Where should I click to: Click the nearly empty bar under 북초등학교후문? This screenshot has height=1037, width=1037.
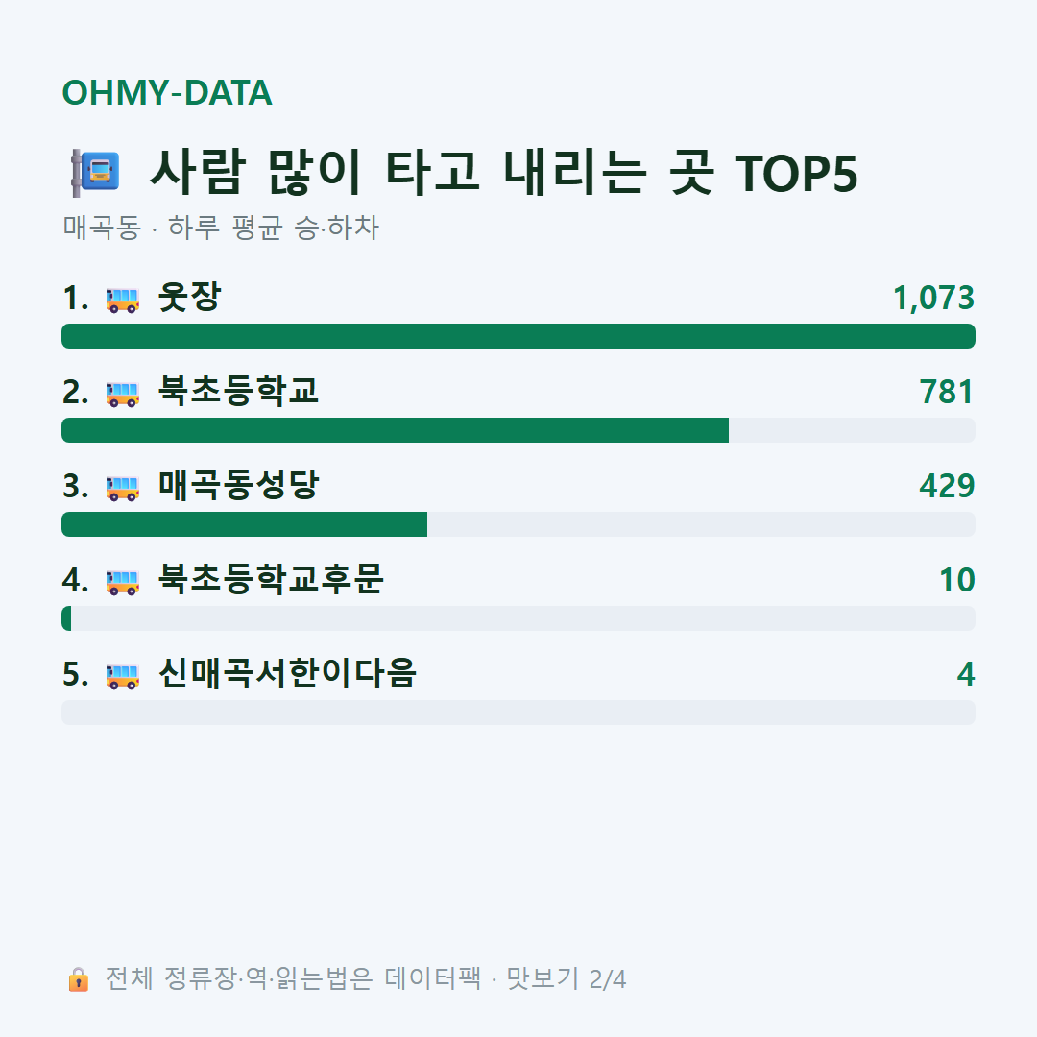tap(518, 617)
